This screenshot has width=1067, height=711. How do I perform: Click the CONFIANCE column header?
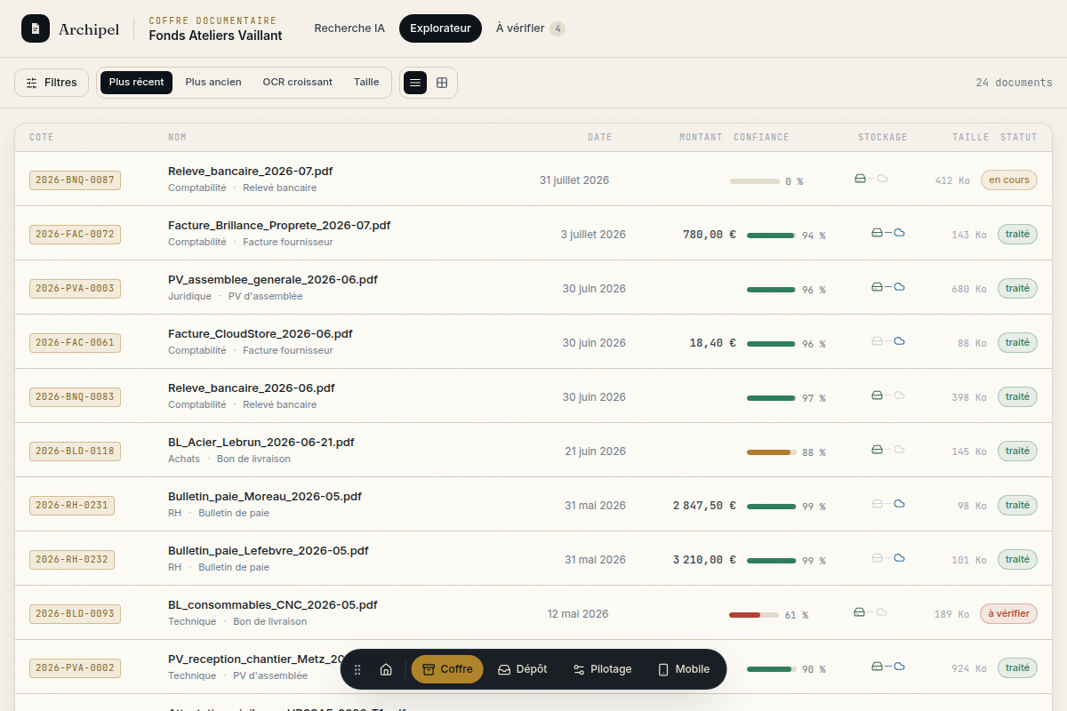click(x=761, y=138)
